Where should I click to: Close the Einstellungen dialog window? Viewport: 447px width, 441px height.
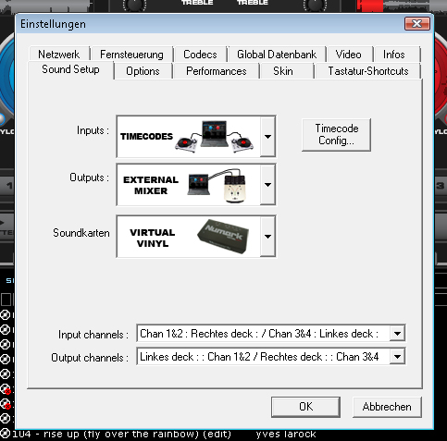pos(417,24)
